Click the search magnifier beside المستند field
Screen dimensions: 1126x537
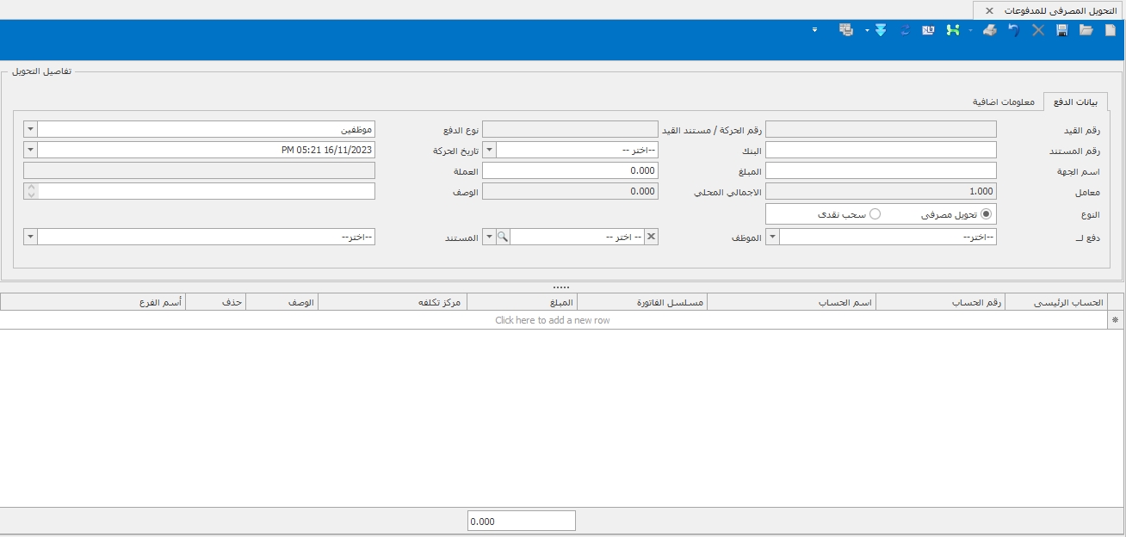[503, 237]
